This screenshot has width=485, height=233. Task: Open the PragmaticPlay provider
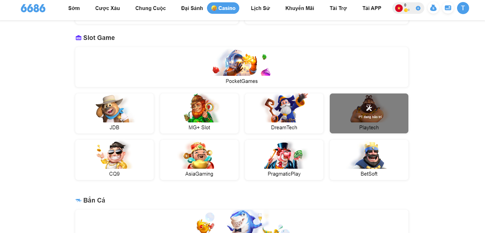pos(284,160)
